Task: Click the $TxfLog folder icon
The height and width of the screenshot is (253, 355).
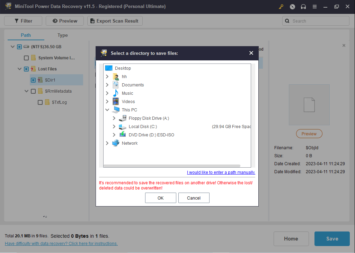Action: pos(47,102)
